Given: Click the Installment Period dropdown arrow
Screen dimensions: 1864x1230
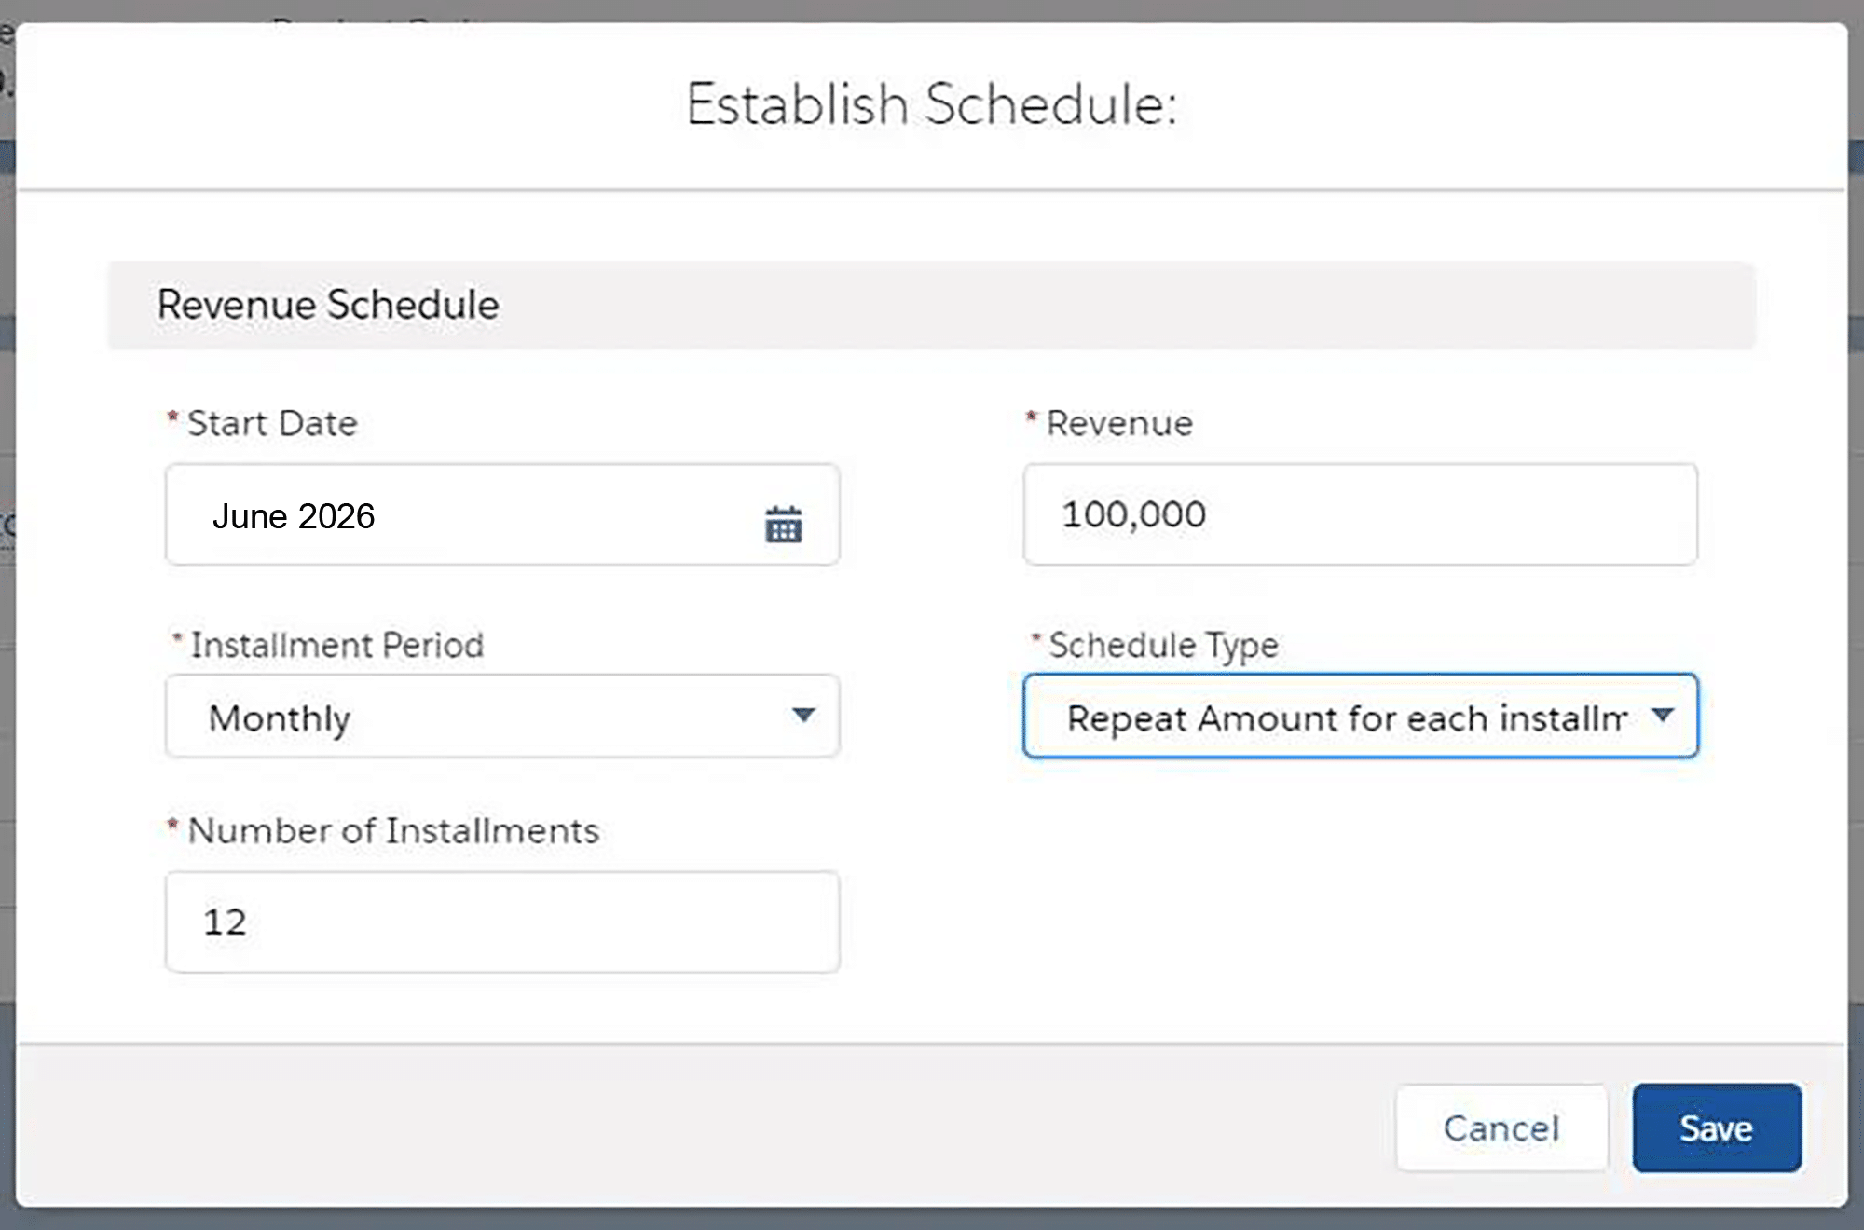Looking at the screenshot, I should (x=803, y=716).
